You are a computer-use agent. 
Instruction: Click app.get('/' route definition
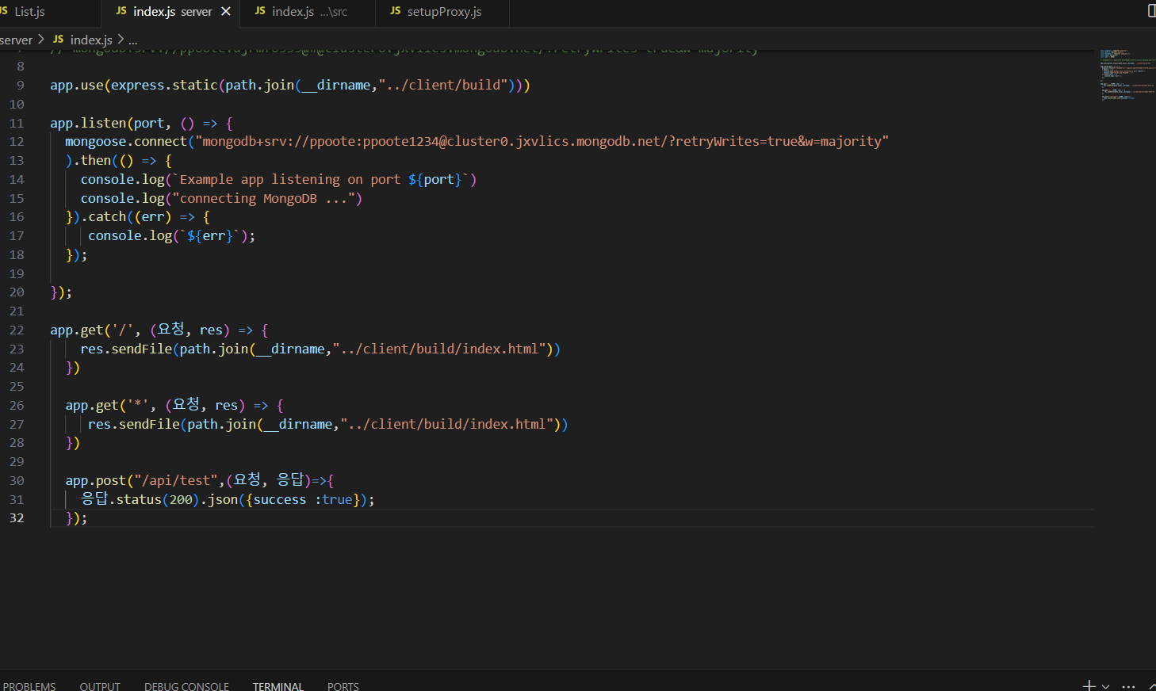coord(159,330)
